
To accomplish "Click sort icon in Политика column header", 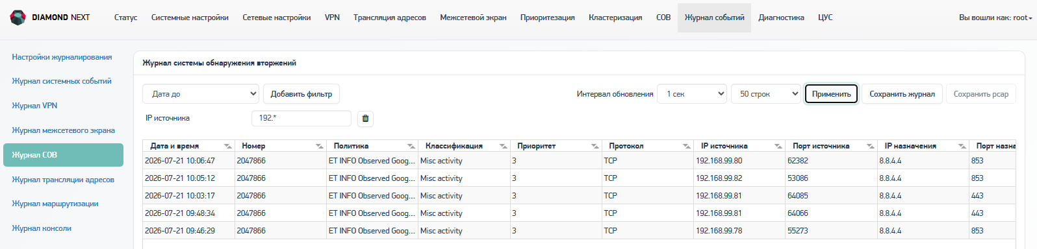I will (x=411, y=146).
